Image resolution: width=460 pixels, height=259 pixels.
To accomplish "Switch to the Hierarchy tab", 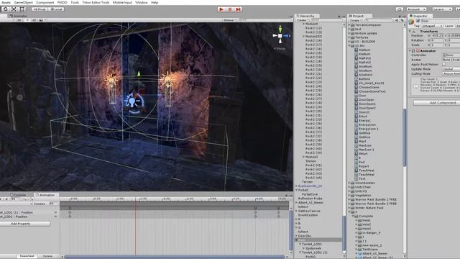I will (x=307, y=16).
